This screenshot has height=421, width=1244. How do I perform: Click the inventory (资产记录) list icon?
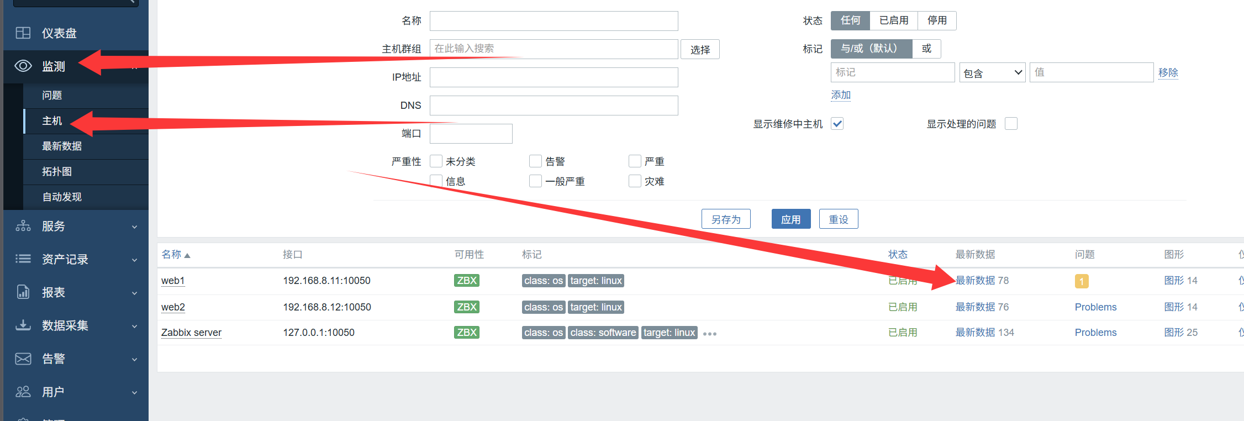tap(23, 259)
